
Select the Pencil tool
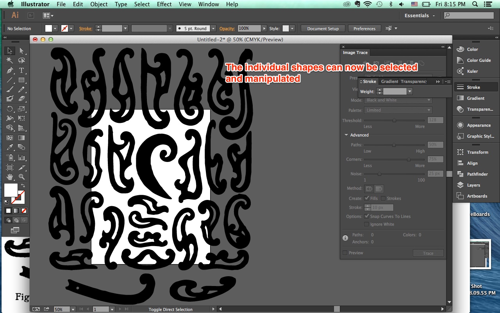click(x=21, y=90)
